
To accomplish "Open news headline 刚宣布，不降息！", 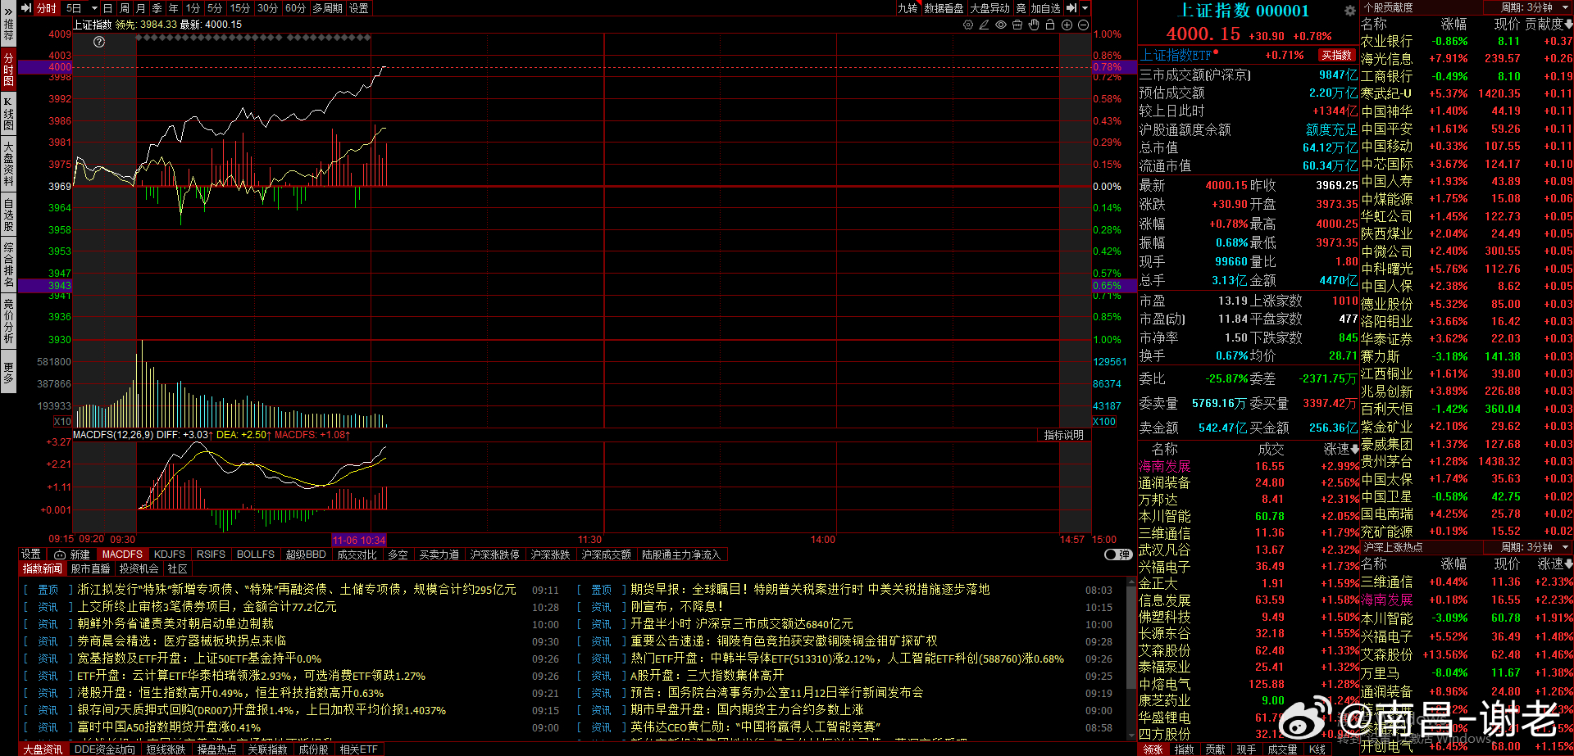I will (676, 606).
